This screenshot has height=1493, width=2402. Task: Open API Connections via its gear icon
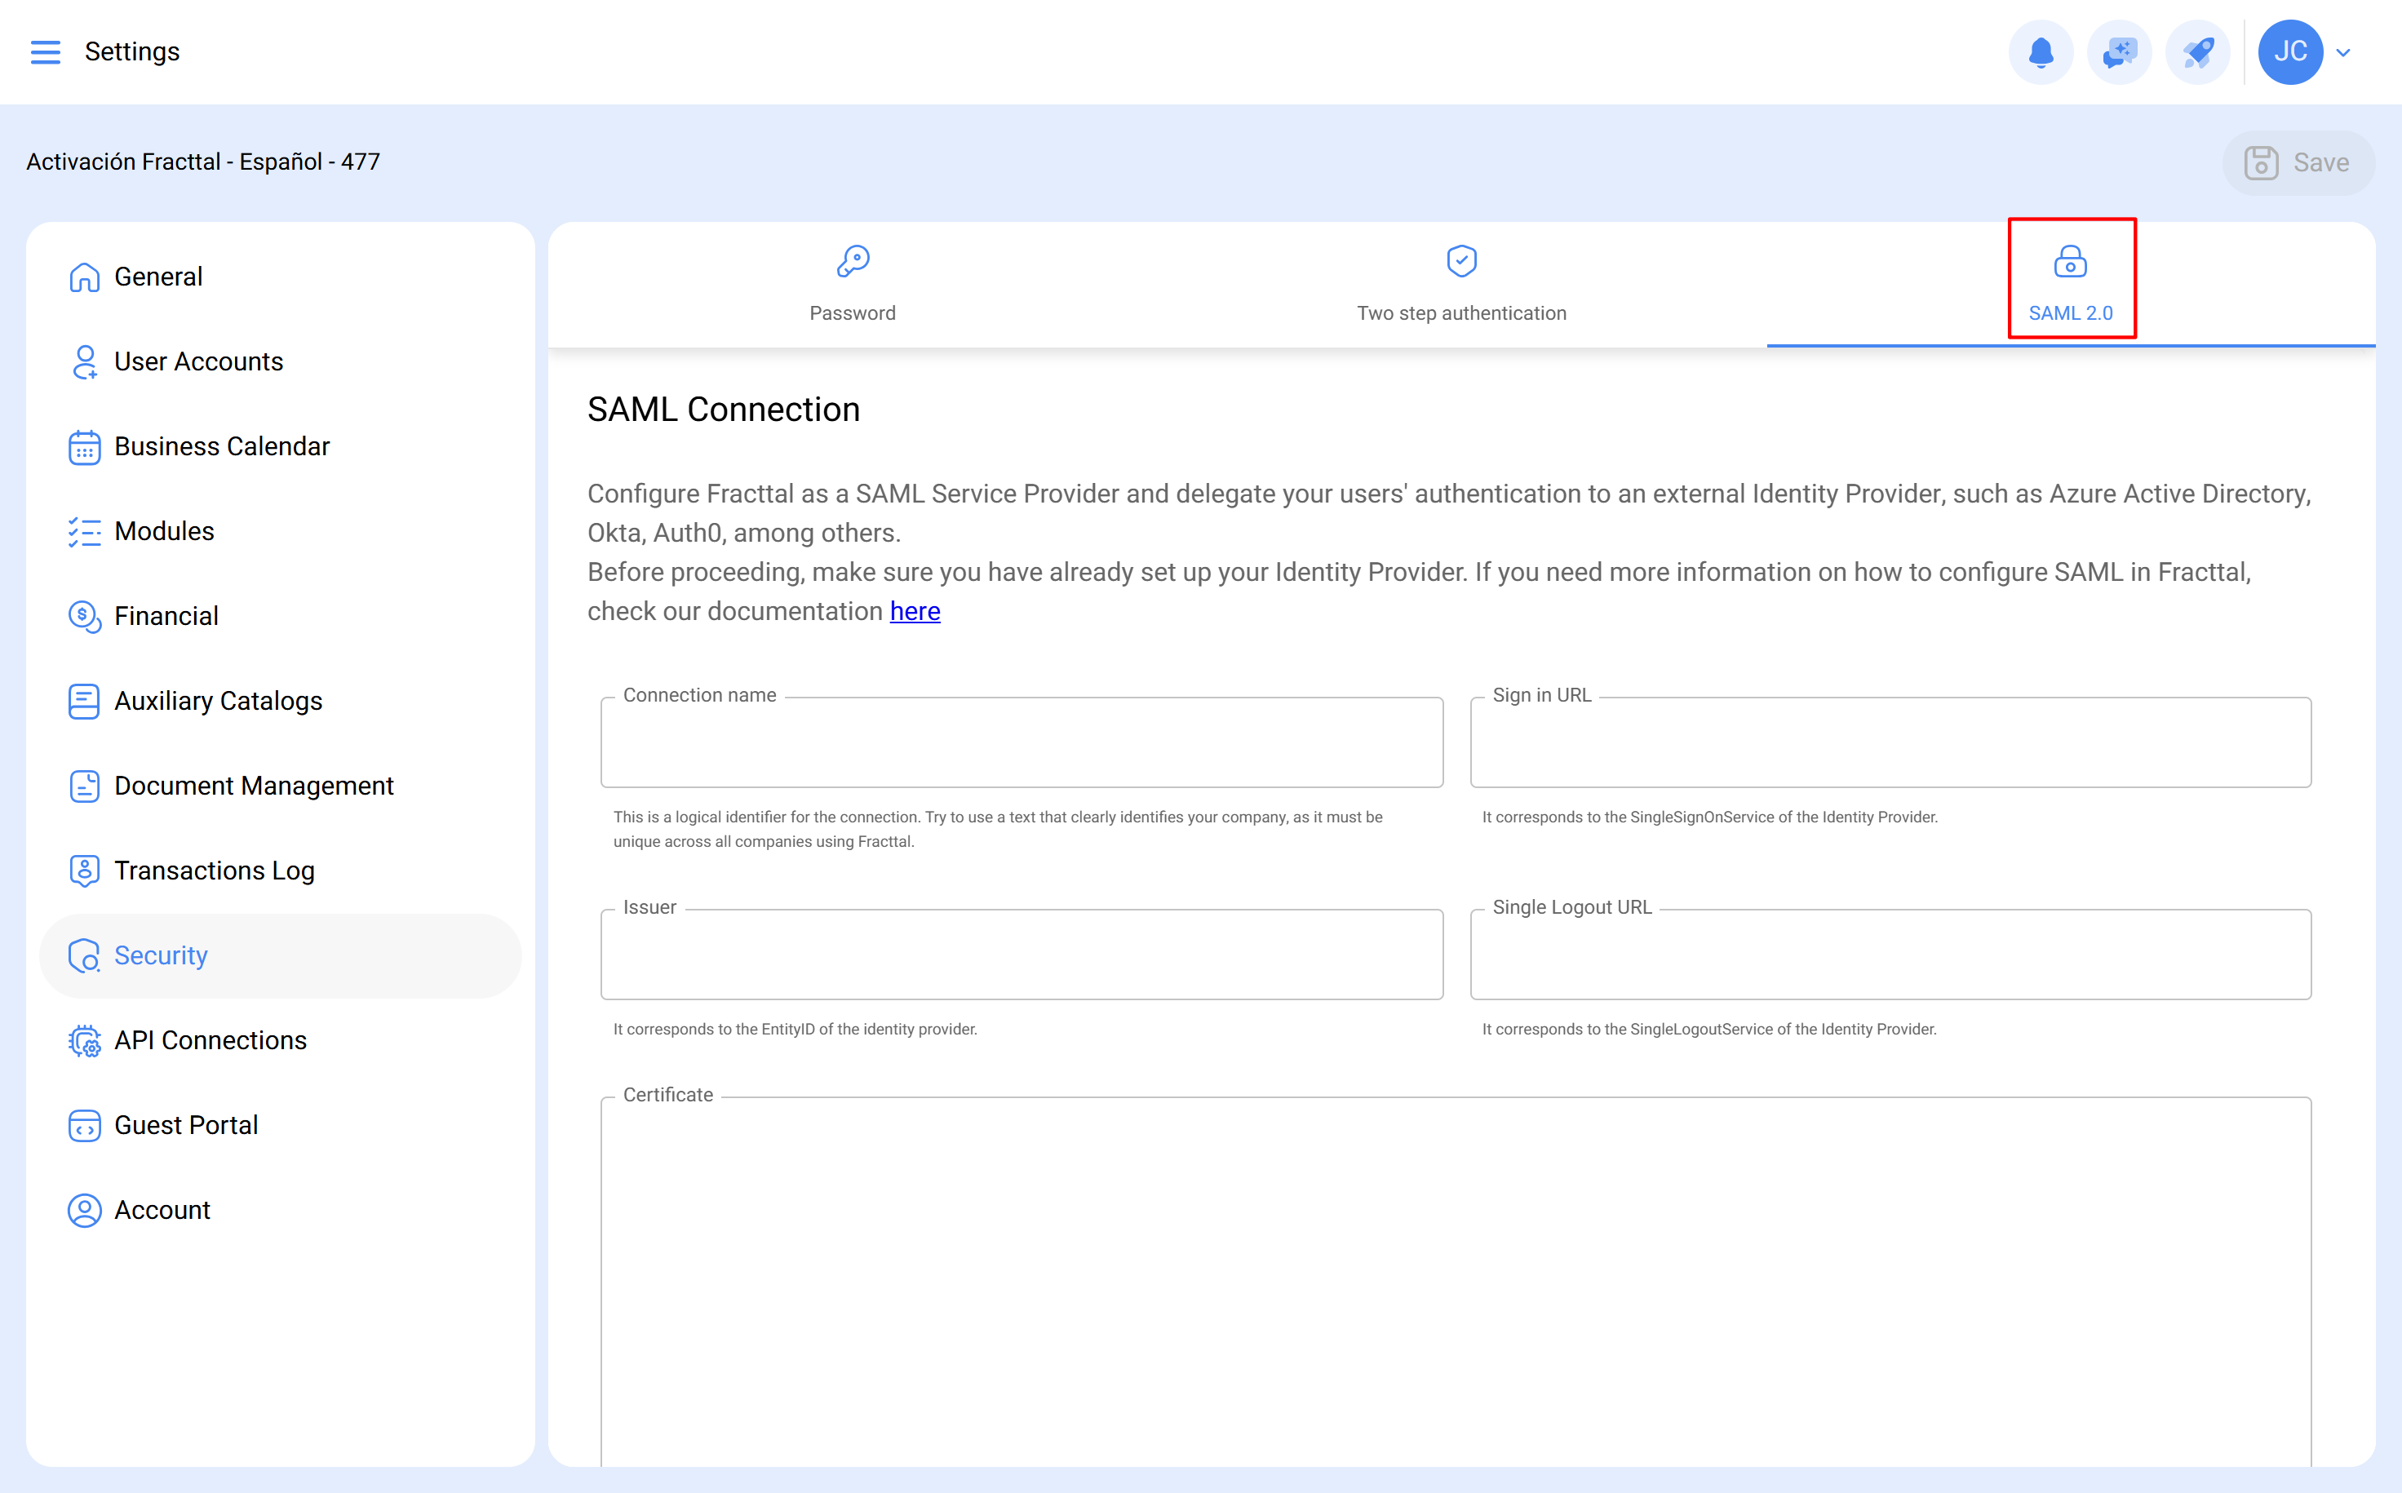pos(84,1041)
